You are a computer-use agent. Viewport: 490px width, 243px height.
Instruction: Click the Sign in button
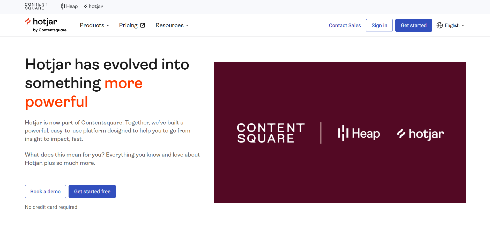[x=379, y=25]
